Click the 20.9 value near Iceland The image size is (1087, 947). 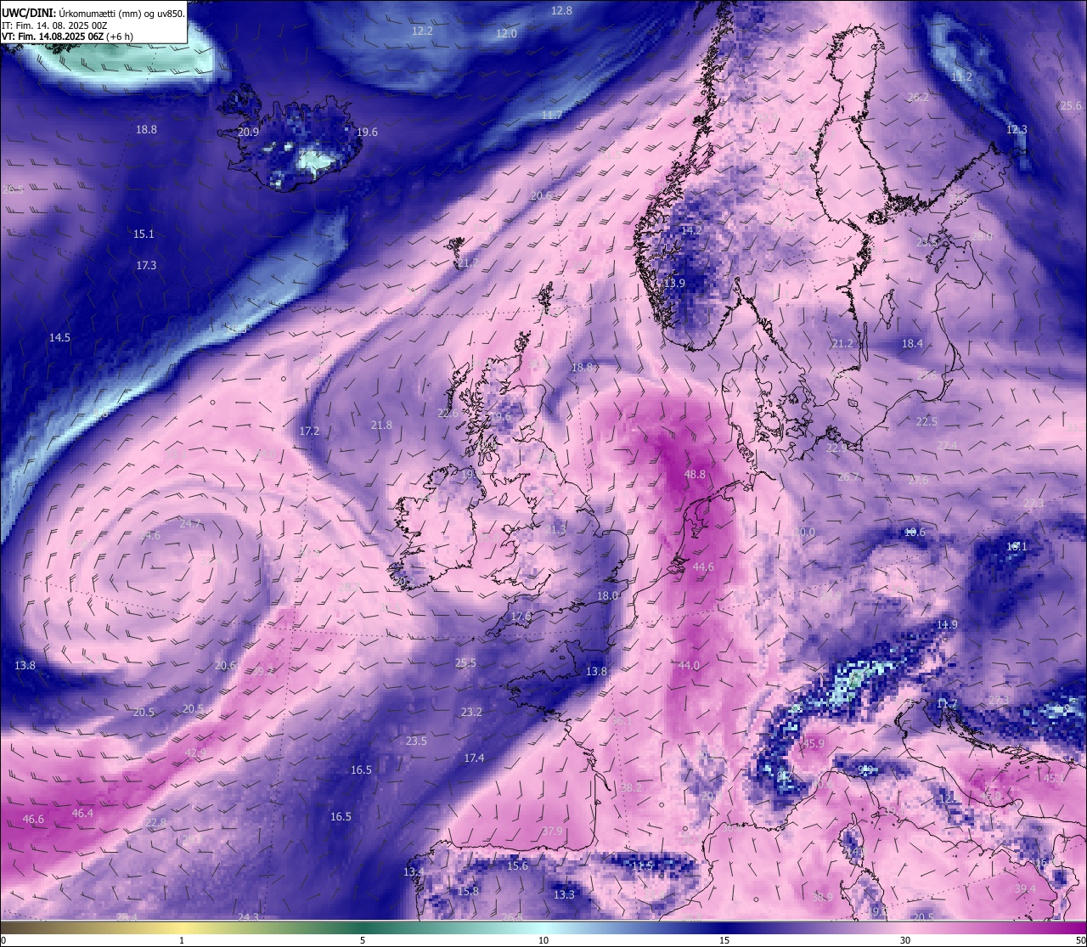pyautogui.click(x=248, y=132)
